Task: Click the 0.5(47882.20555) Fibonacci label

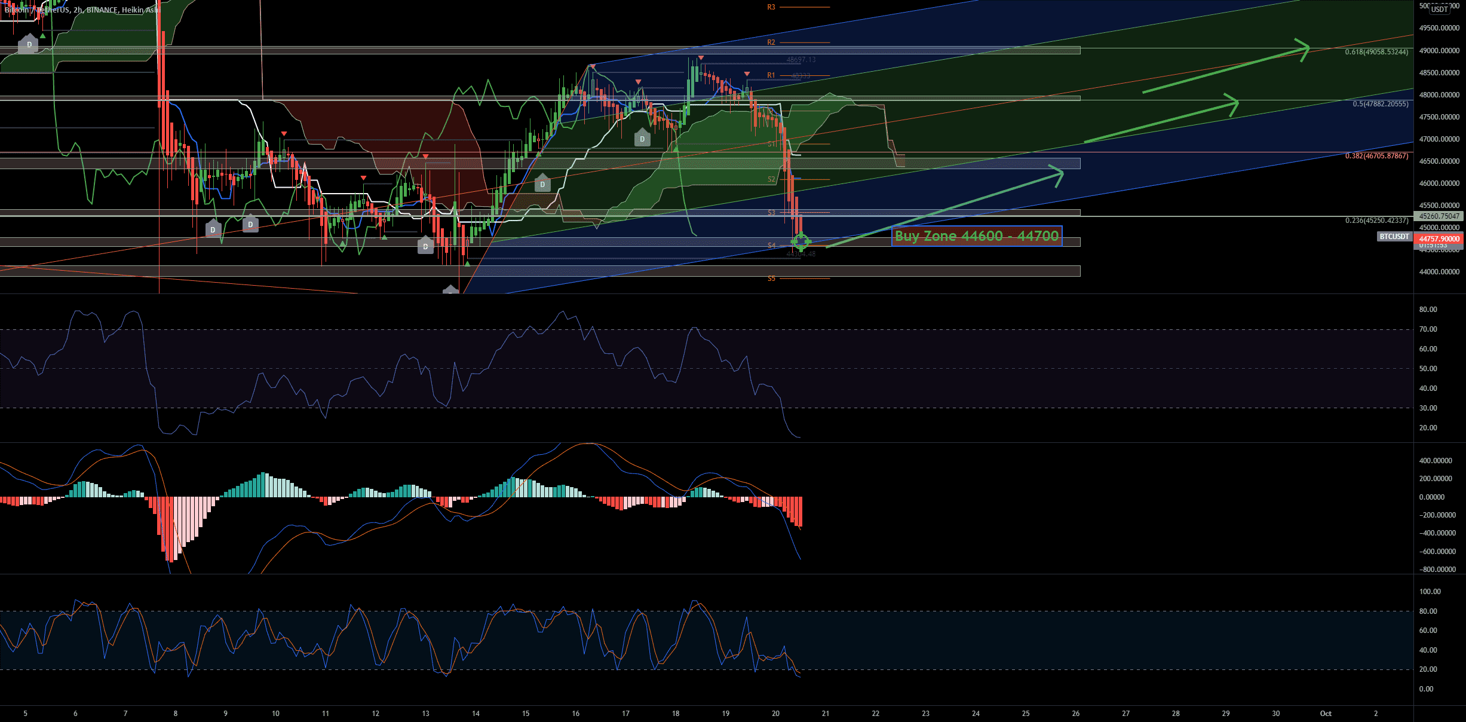Action: point(1381,104)
